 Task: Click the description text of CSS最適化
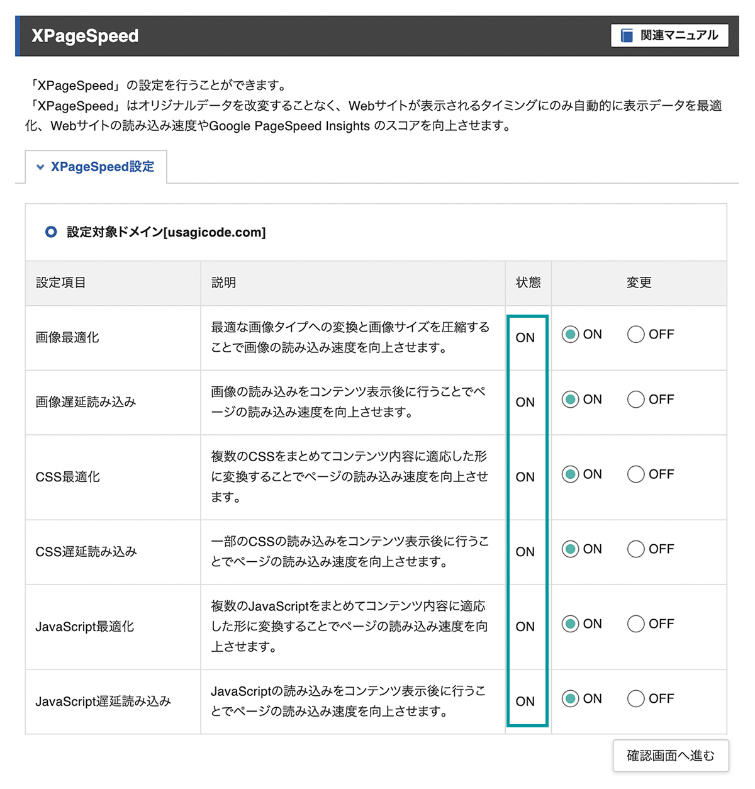coord(349,477)
